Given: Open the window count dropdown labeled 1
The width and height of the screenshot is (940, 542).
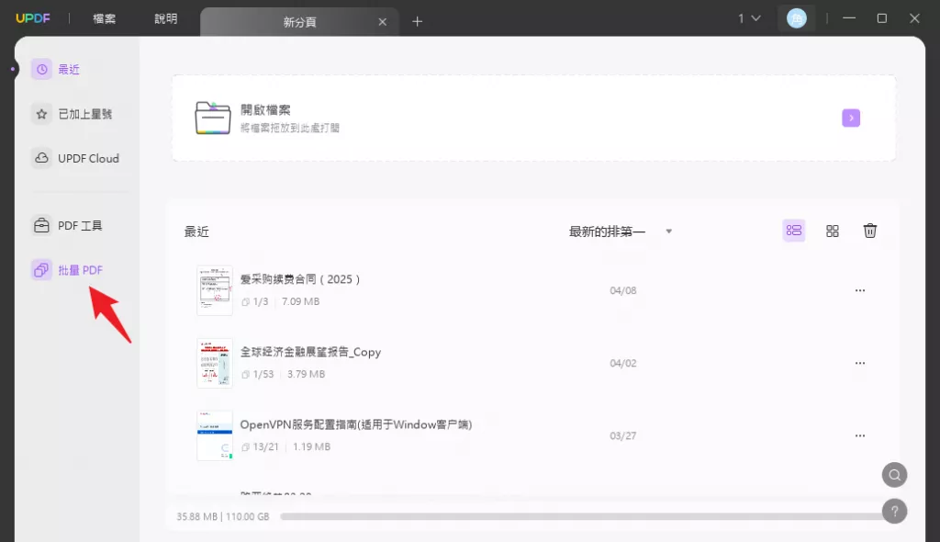Looking at the screenshot, I should pyautogui.click(x=749, y=18).
